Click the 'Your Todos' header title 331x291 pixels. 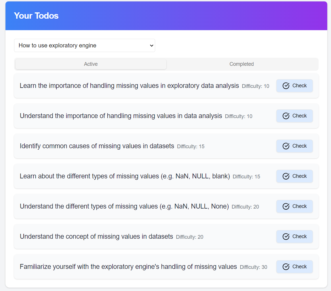pyautogui.click(x=36, y=16)
